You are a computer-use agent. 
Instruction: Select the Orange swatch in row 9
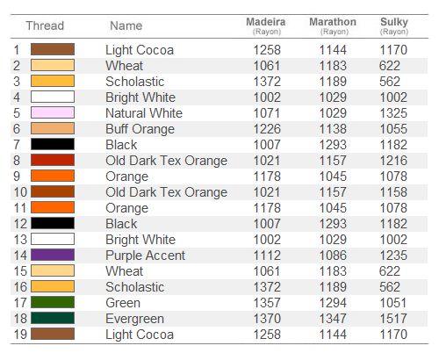[53, 176]
